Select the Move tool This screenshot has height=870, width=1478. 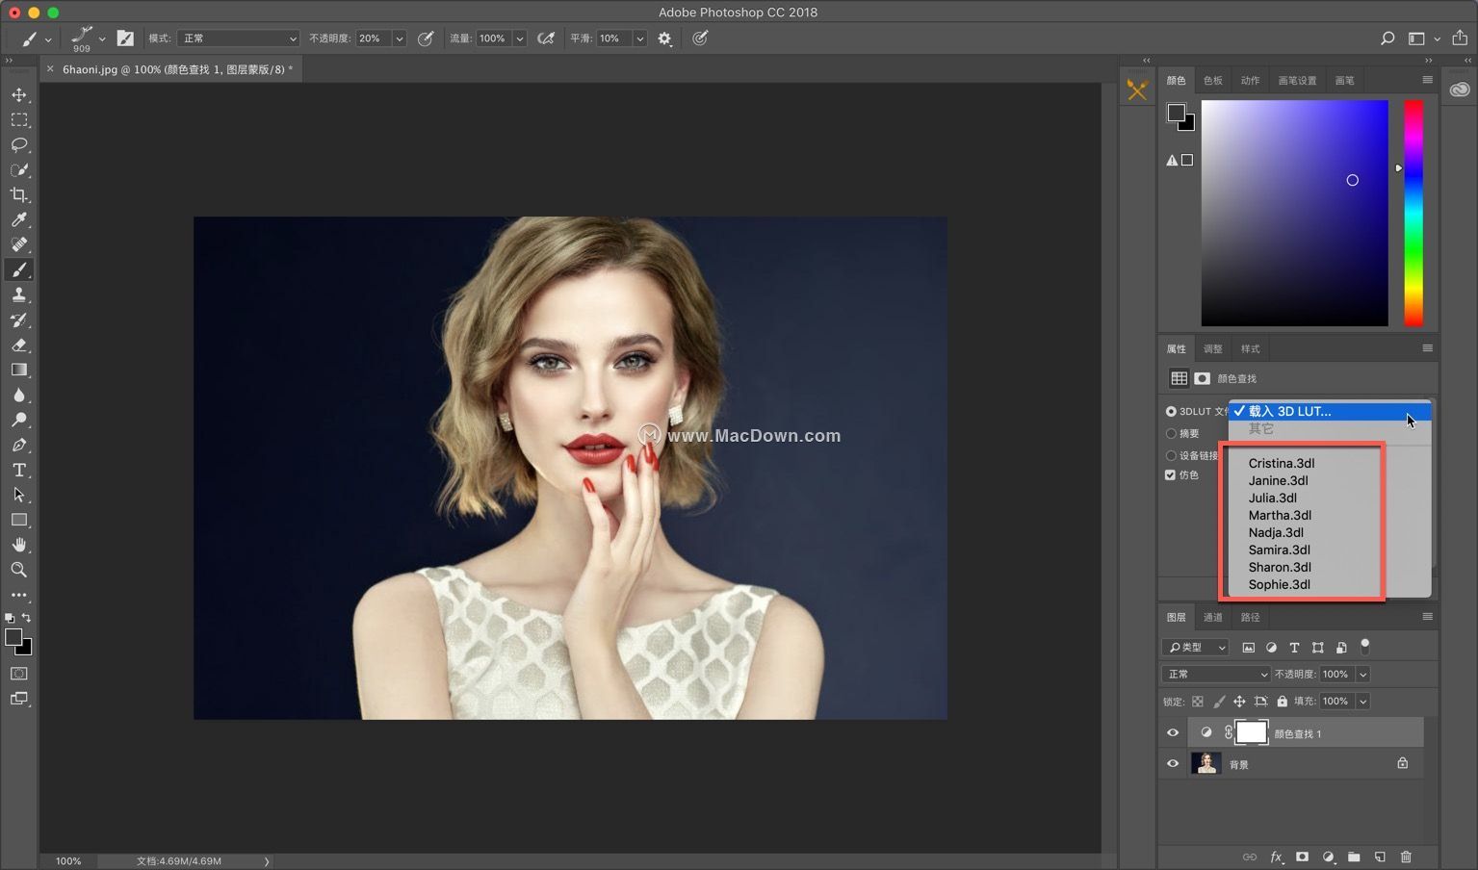pyautogui.click(x=19, y=95)
